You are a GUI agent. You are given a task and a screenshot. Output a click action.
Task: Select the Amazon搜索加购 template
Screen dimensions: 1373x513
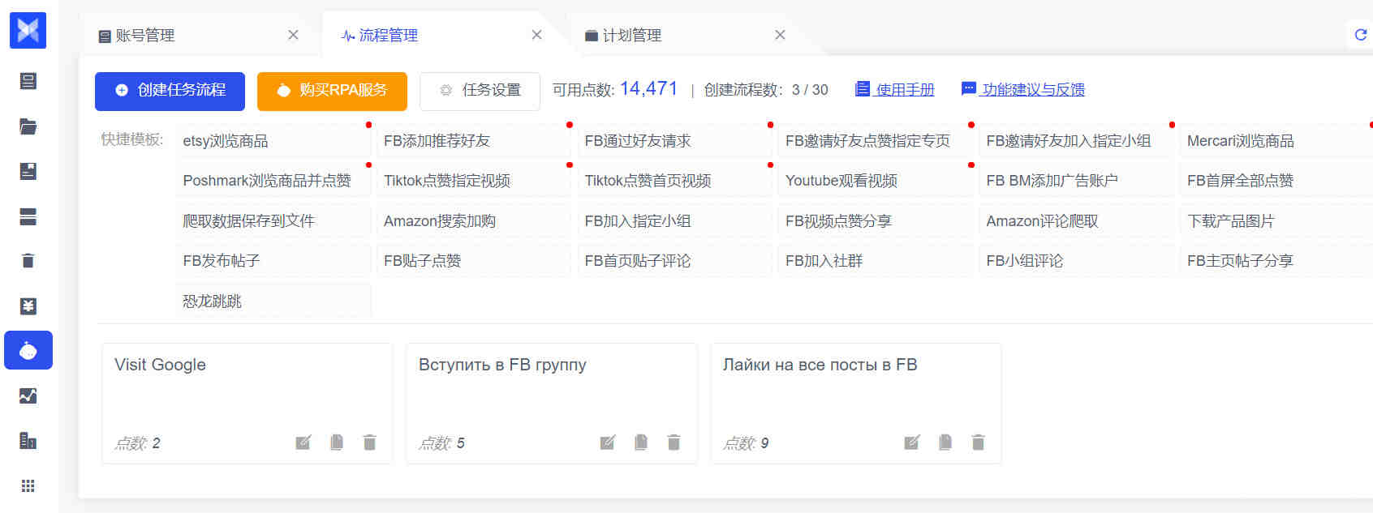pyautogui.click(x=474, y=220)
